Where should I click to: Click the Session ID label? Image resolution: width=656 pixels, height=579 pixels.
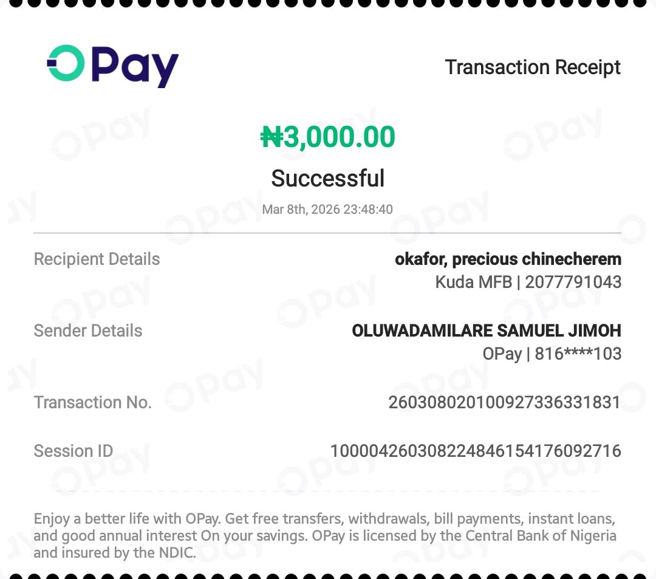73,451
